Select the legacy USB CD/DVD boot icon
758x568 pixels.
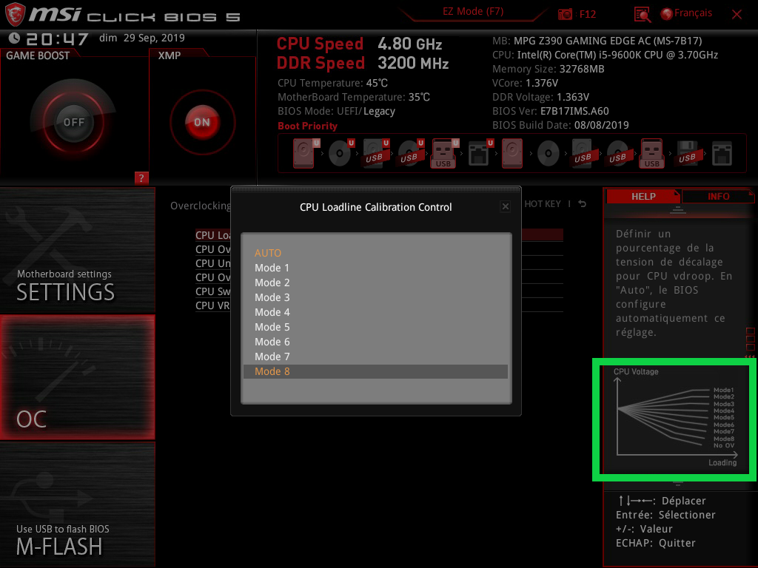pyautogui.click(x=618, y=153)
